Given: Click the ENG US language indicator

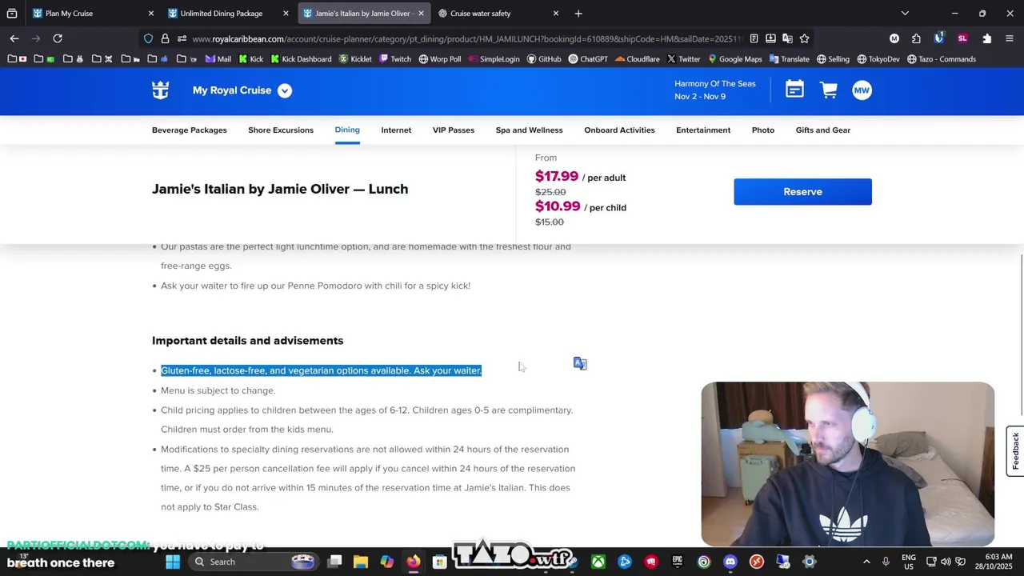Looking at the screenshot, I should click(x=909, y=562).
